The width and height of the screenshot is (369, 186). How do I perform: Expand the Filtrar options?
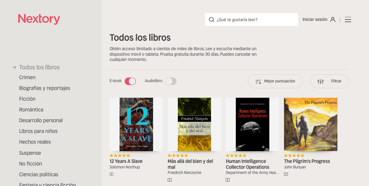point(330,81)
